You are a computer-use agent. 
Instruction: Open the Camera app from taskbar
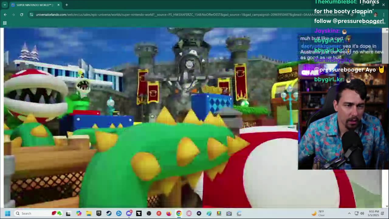click(x=229, y=214)
